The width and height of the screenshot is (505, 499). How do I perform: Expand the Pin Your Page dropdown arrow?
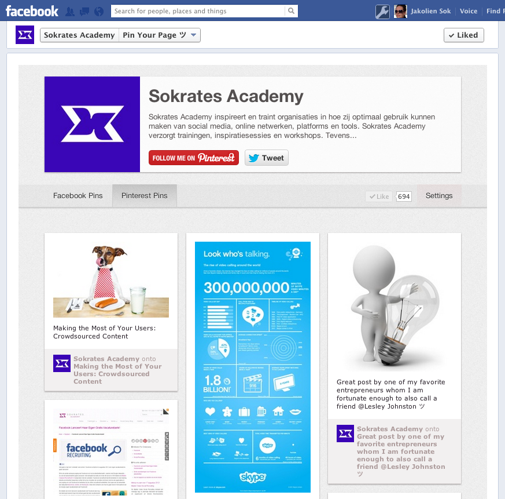pos(194,35)
